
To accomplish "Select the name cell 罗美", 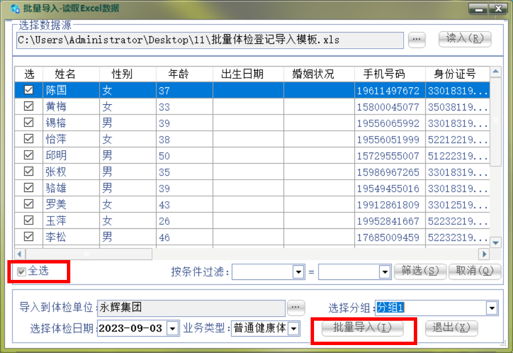I will pyautogui.click(x=71, y=204).
